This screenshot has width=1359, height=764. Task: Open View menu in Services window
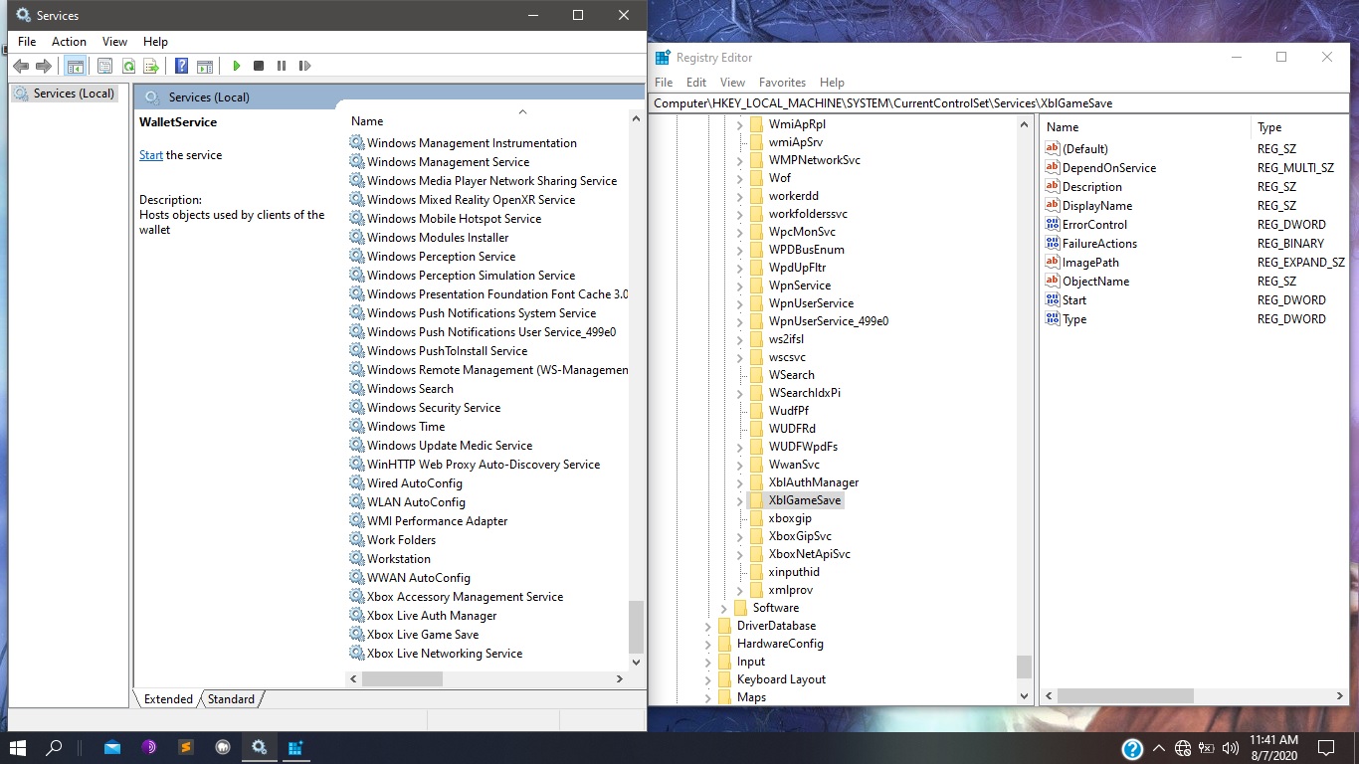[x=114, y=42]
